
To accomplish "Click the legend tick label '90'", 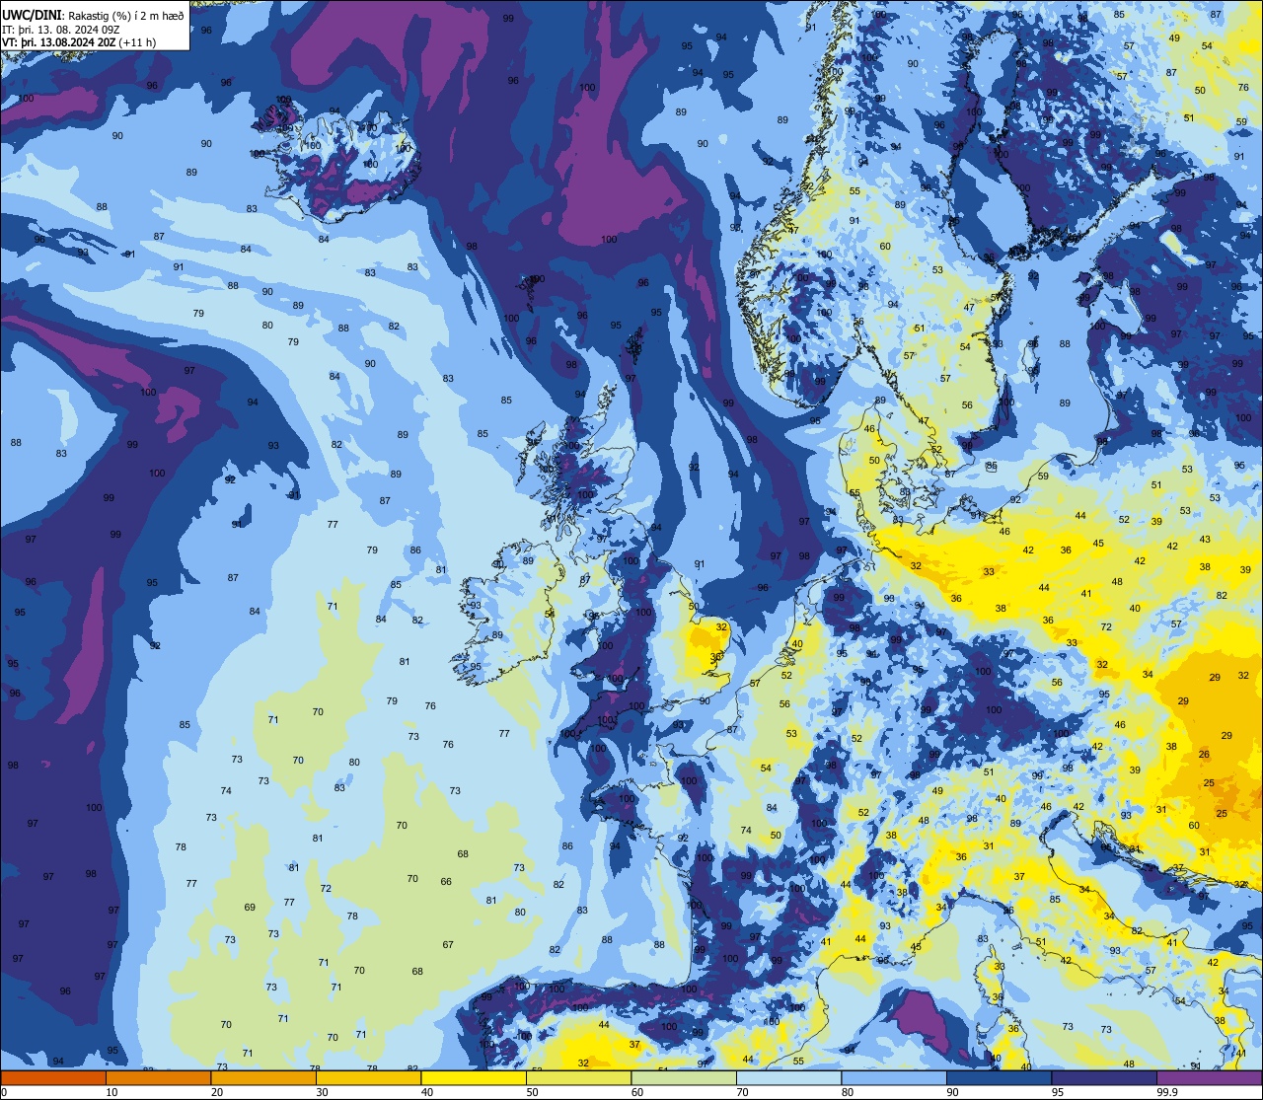I will coord(952,1092).
